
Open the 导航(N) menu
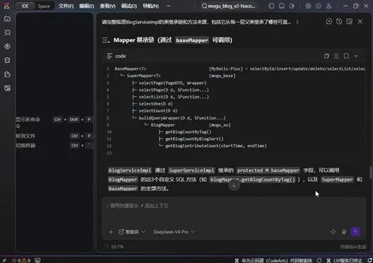(150, 6)
